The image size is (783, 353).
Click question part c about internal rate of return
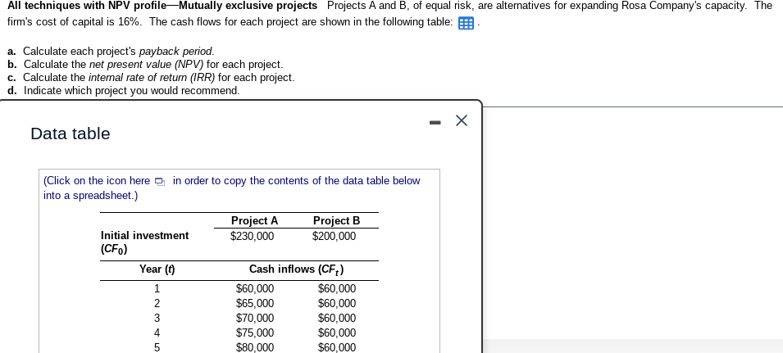click(x=151, y=77)
